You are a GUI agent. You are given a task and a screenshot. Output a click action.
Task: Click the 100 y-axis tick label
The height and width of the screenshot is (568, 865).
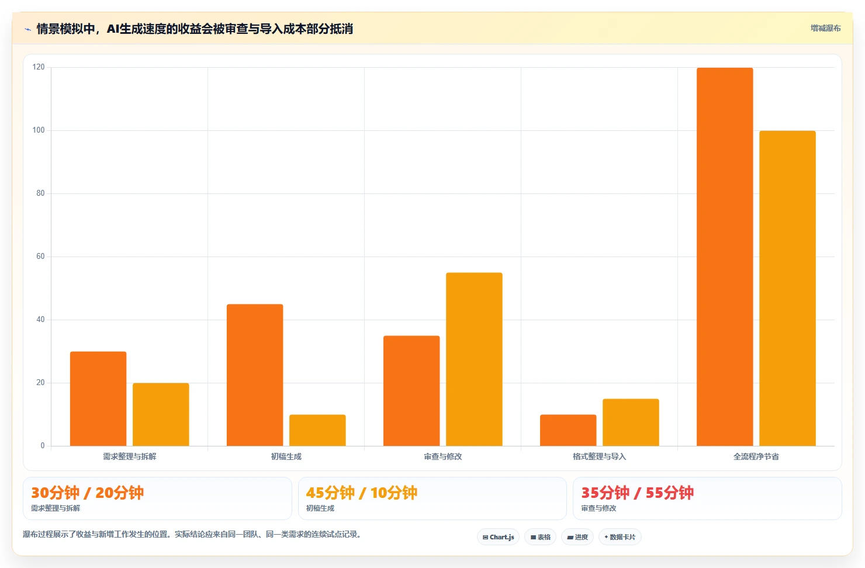[39, 130]
